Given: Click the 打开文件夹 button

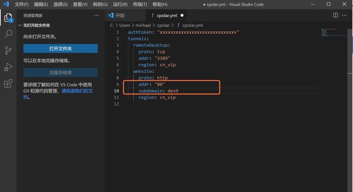Looking at the screenshot, I should [x=61, y=48].
